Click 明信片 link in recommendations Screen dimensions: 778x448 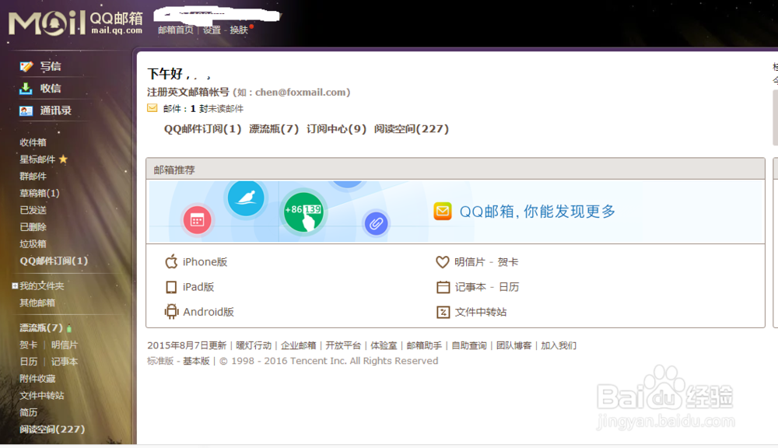[x=469, y=262]
